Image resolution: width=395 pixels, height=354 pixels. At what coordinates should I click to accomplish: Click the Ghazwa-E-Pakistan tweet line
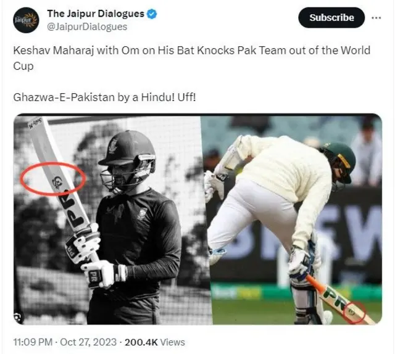104,97
